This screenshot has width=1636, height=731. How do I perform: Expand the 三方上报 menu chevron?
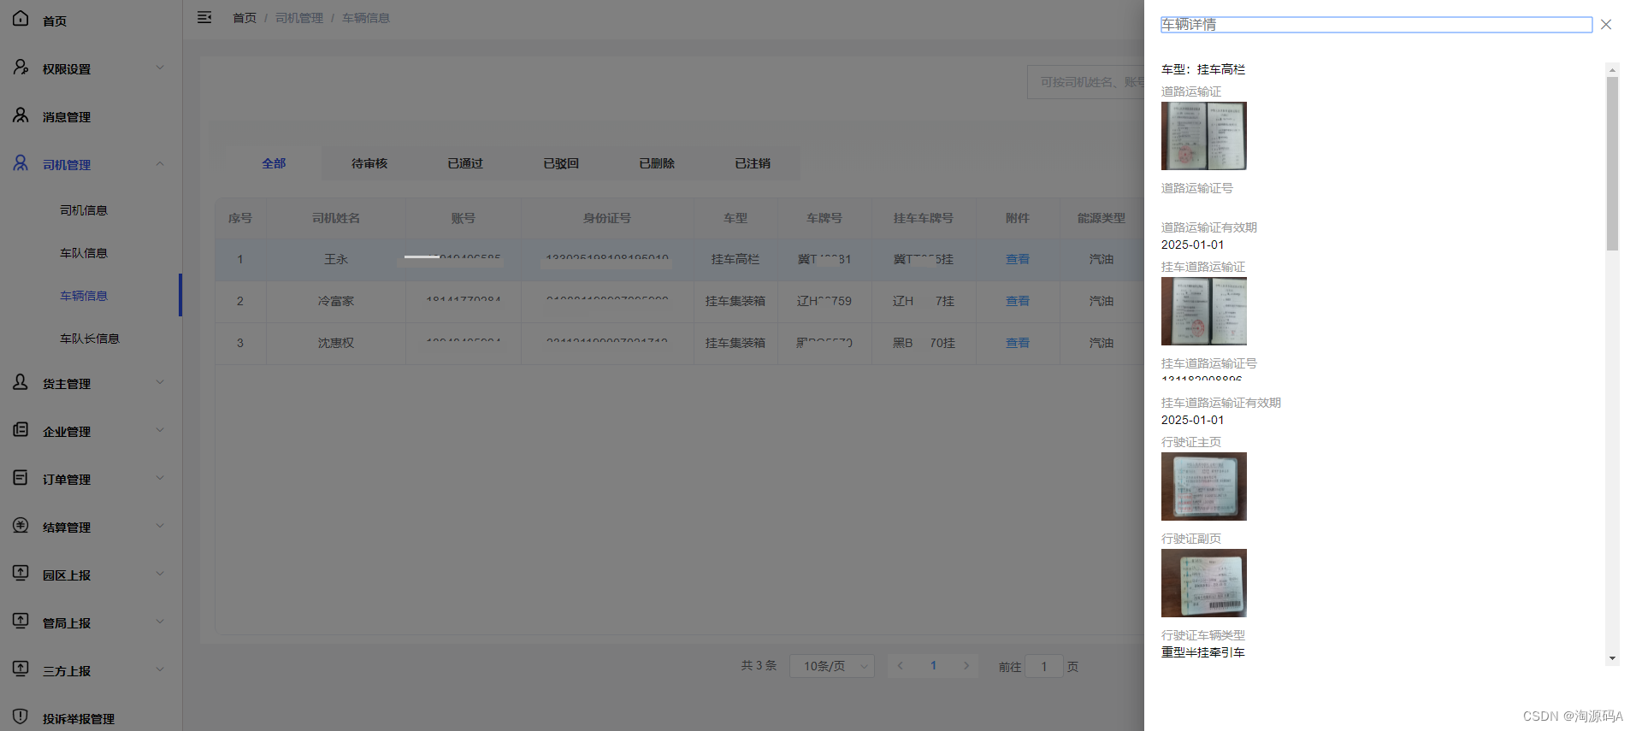[160, 669]
